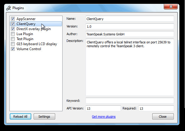Focus the empty Keyword field

point(130,101)
